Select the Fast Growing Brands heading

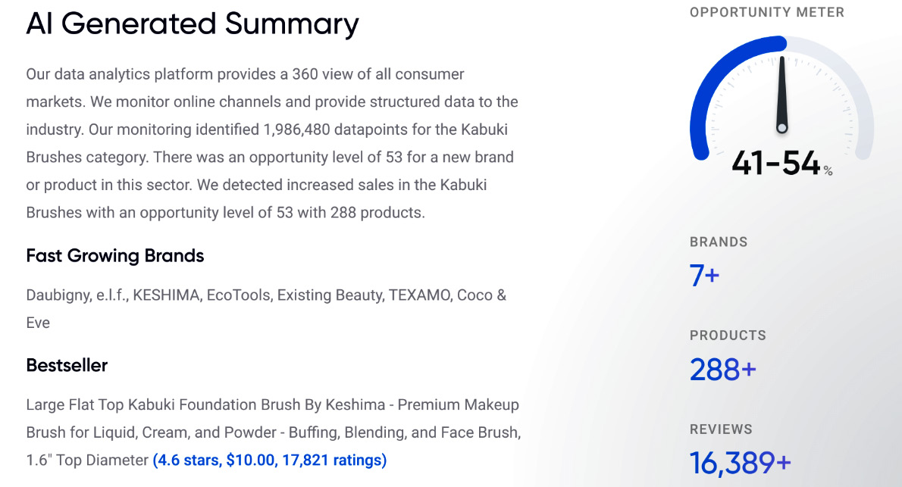click(115, 255)
